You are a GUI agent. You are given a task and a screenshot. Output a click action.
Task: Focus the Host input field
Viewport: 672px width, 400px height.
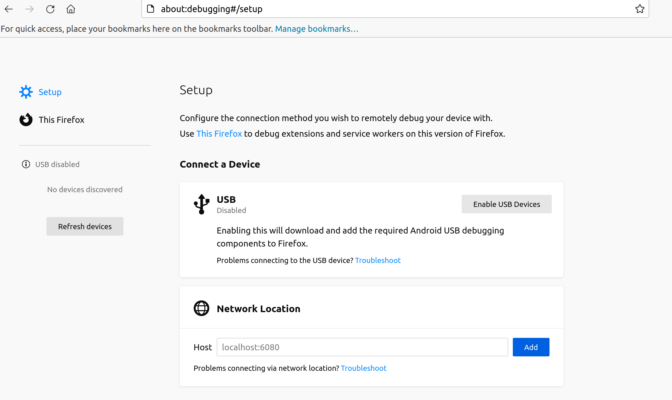362,347
